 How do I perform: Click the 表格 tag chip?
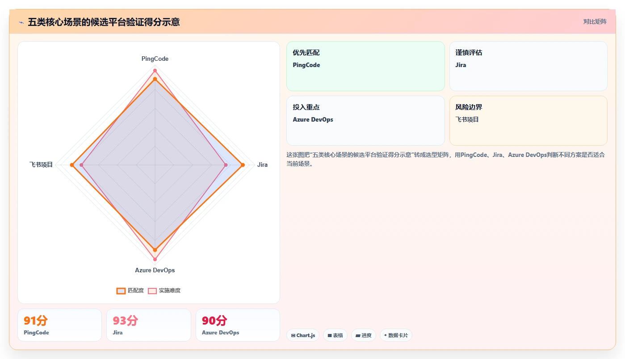[x=335, y=335]
